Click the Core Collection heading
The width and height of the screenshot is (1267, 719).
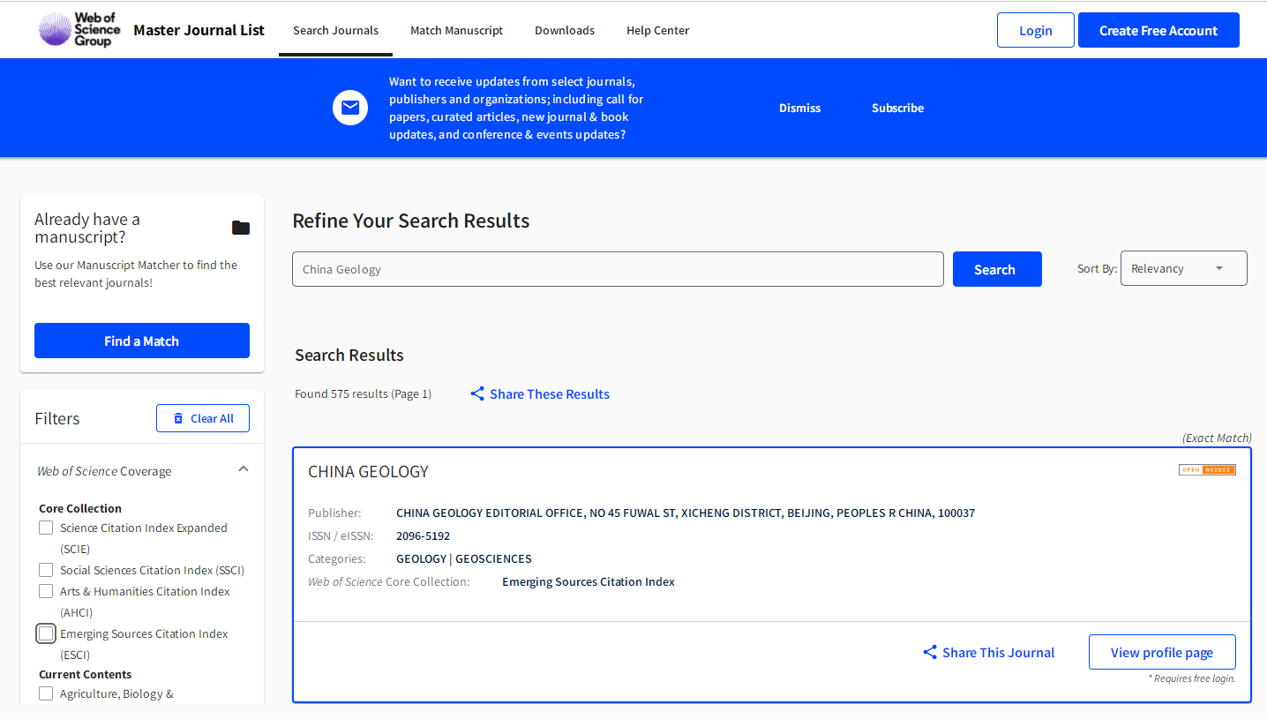point(80,508)
